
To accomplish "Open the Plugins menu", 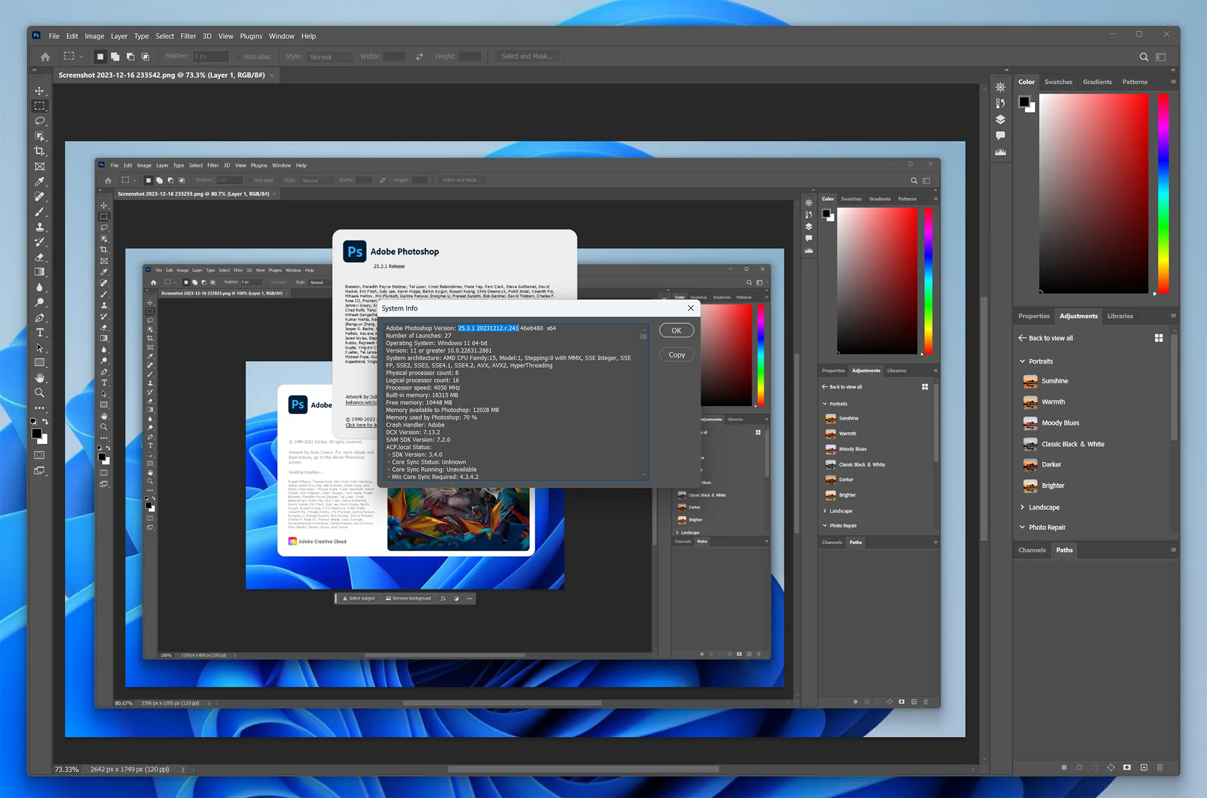I will (251, 36).
